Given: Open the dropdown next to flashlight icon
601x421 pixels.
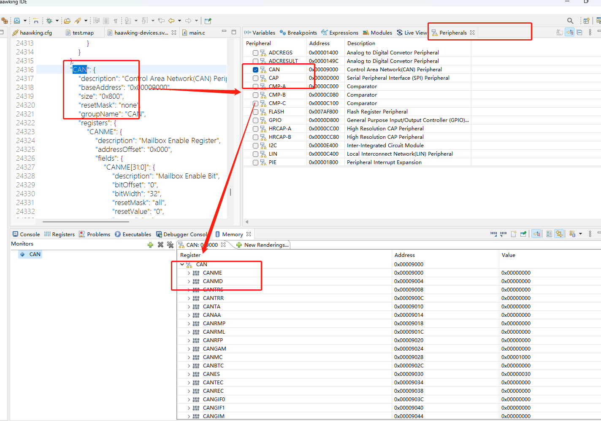Looking at the screenshot, I should tap(86, 20).
